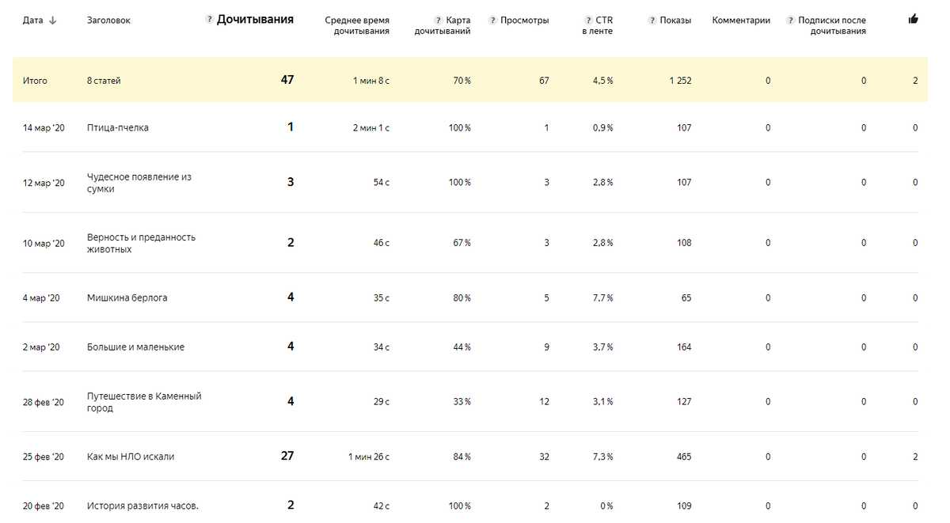Click the question mark next to Карта дочитываний
This screenshot has height=523, width=950.
coord(438,21)
